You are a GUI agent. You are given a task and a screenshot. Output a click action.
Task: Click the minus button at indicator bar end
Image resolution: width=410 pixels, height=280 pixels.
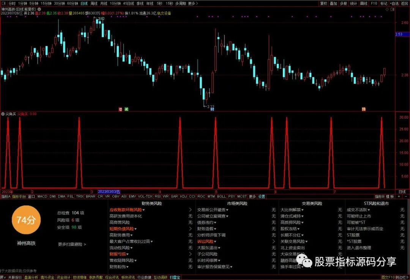pyautogui.click(x=406, y=197)
